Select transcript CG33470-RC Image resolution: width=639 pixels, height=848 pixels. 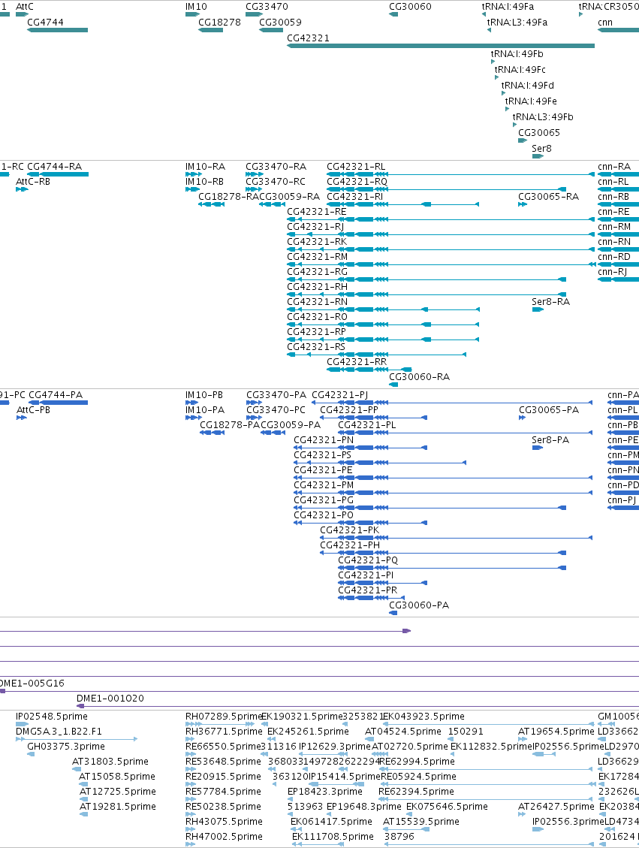click(x=255, y=189)
